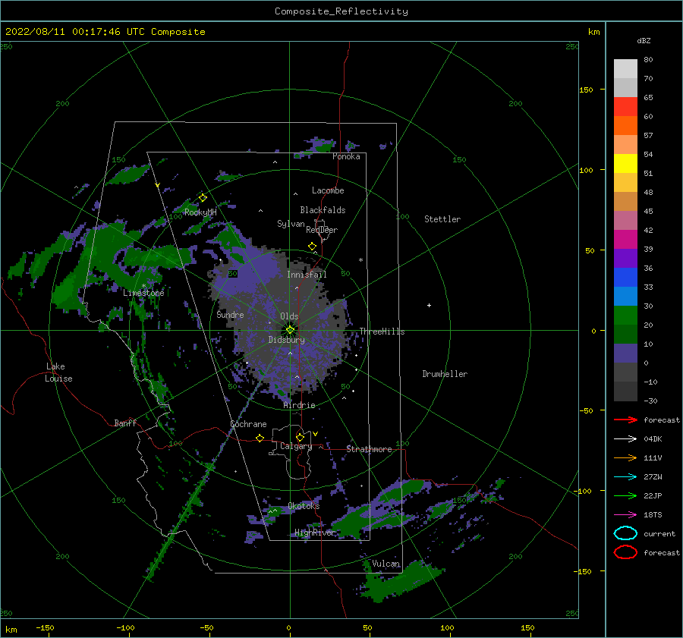
Task: Click the Airdrie city label
Action: click(x=299, y=405)
